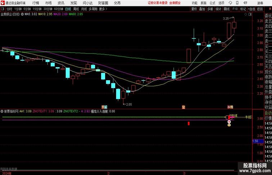Select the 周线 weekly period tab
The image size is (272, 175).
click(76, 9)
